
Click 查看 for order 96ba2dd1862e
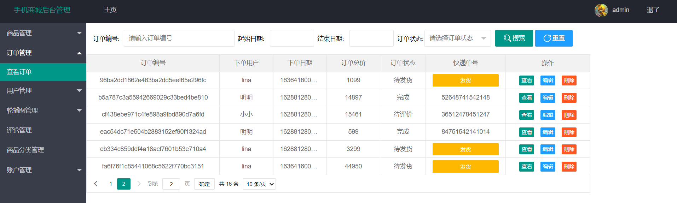coord(527,80)
